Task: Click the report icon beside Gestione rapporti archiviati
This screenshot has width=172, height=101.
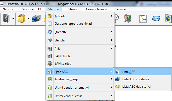Action: click(x=50, y=24)
